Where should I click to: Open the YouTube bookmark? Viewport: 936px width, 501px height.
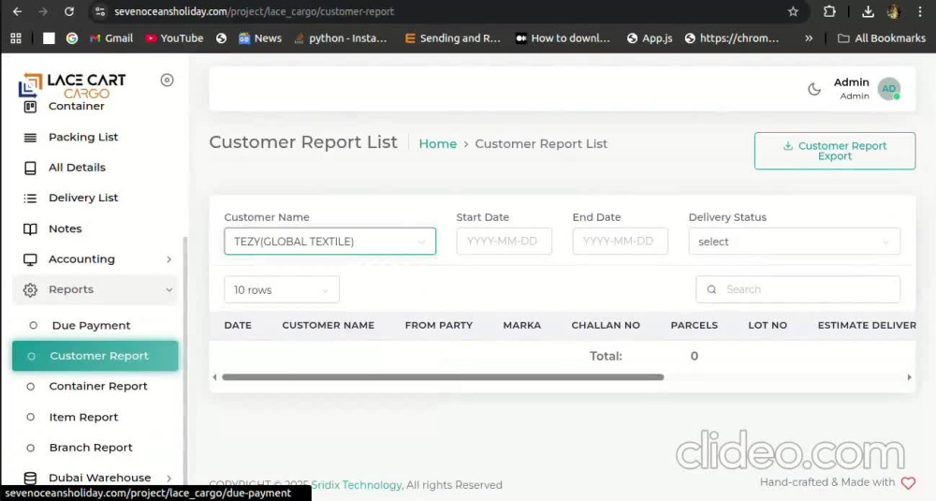tap(174, 38)
